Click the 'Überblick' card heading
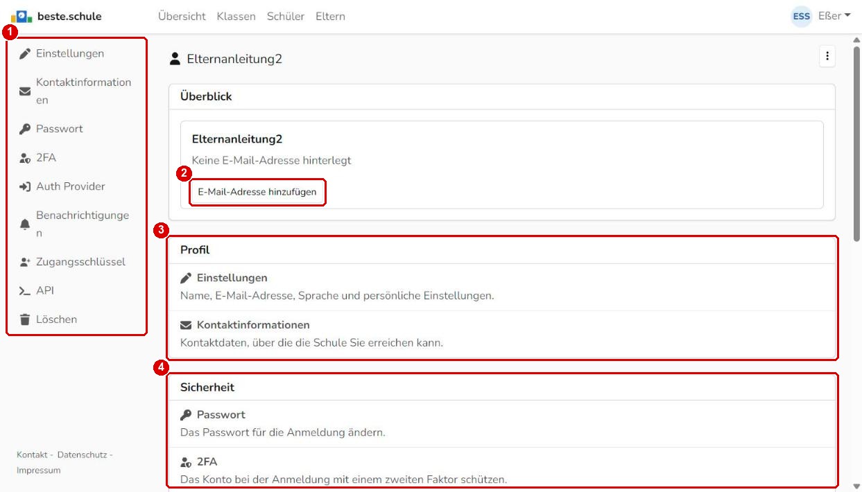This screenshot has width=862, height=492. [206, 96]
